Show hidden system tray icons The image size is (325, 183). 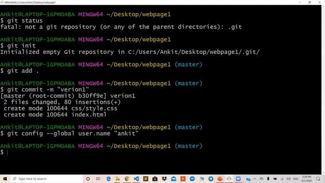point(255,178)
